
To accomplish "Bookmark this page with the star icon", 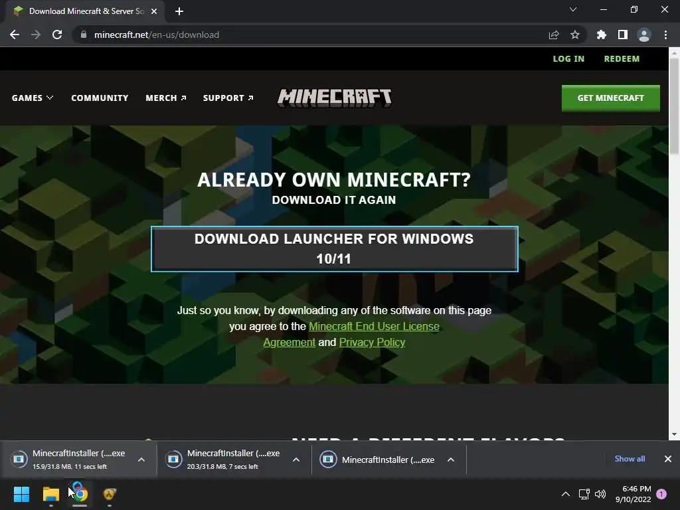I will click(575, 35).
